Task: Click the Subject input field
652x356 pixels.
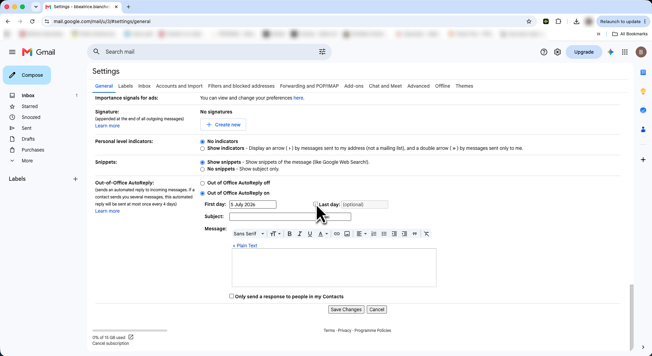Action: 290,217
